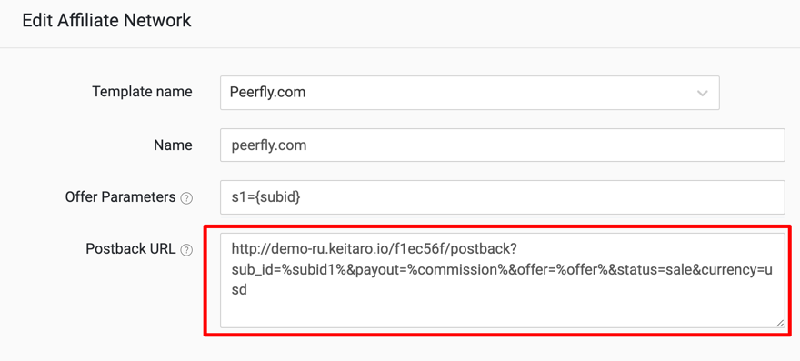Place cursor on 's1={subid}' parameter text
The height and width of the screenshot is (361, 800).
tap(265, 197)
